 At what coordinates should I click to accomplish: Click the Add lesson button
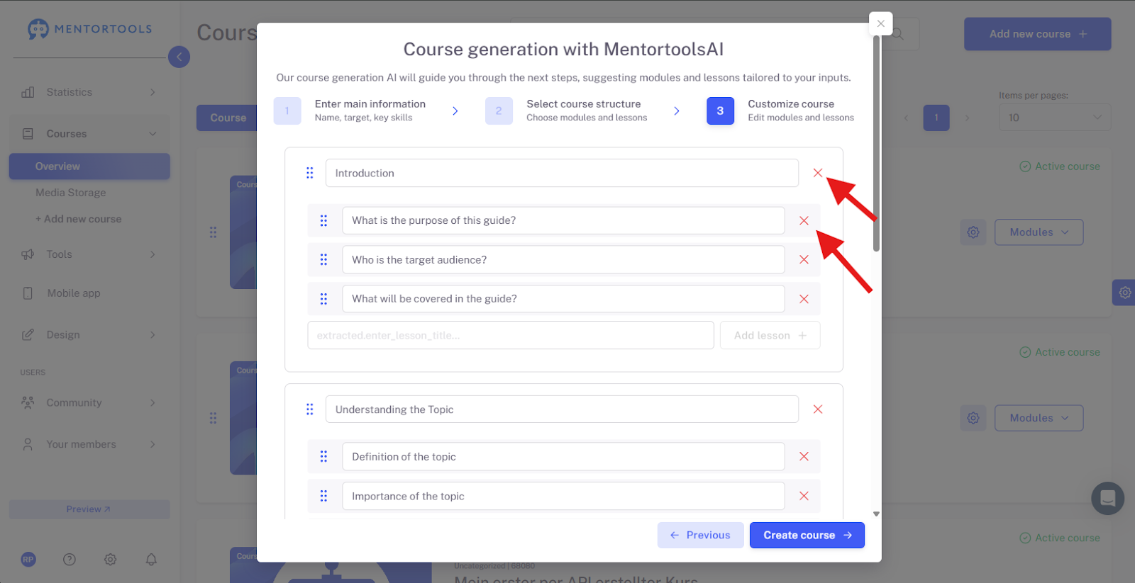click(770, 336)
